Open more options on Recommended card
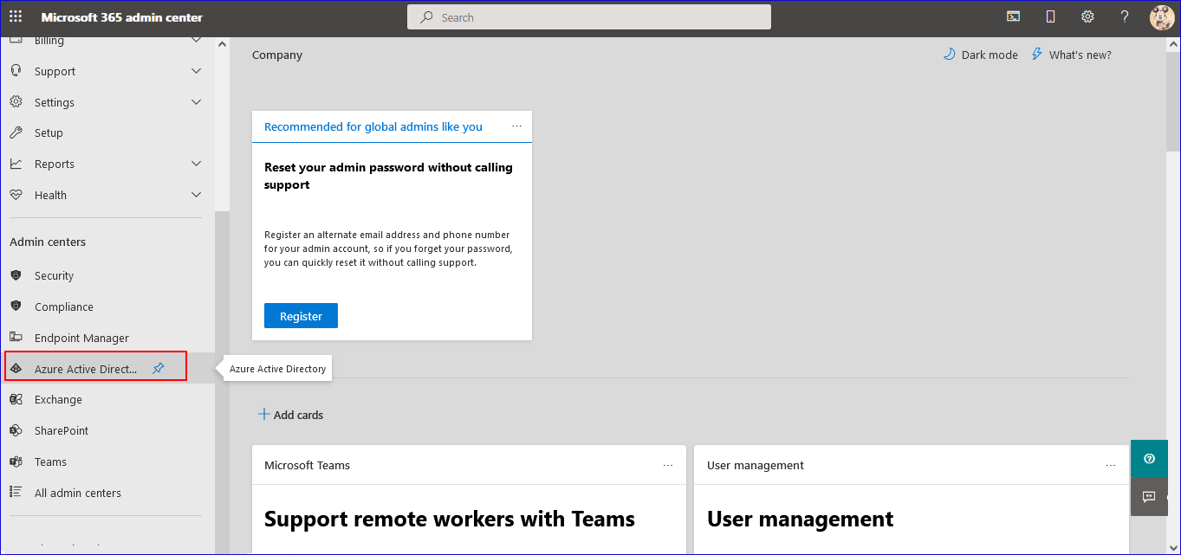The width and height of the screenshot is (1181, 555). coord(517,126)
